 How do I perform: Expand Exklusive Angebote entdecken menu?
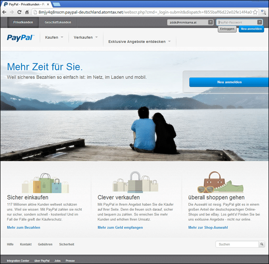139,42
